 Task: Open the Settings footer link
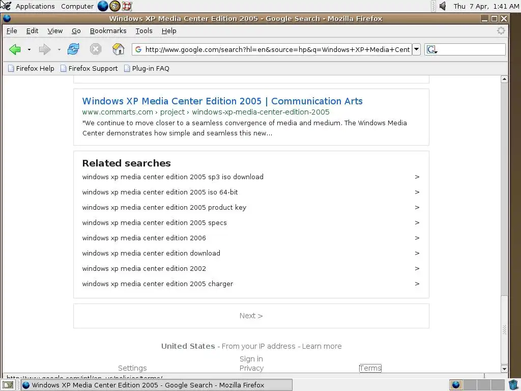(132, 368)
